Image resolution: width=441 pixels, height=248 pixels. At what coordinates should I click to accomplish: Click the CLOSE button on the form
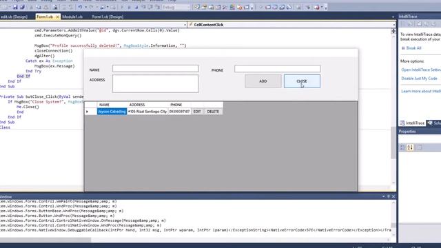click(x=302, y=81)
